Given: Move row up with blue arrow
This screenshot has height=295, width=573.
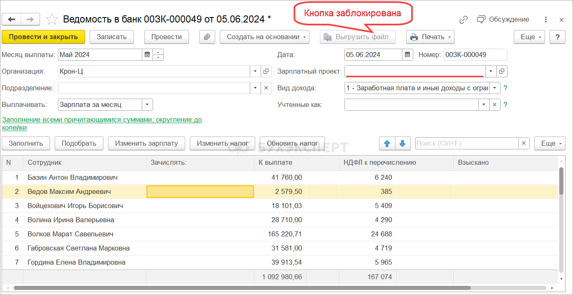Looking at the screenshot, I should [387, 143].
